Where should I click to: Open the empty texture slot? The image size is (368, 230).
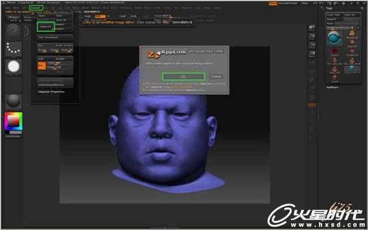pyautogui.click(x=14, y=84)
